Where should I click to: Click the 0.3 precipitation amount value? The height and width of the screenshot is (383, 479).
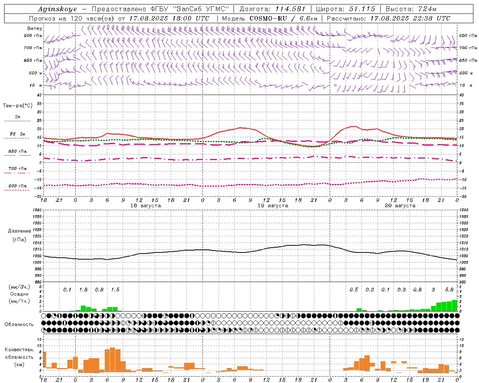pos(402,289)
